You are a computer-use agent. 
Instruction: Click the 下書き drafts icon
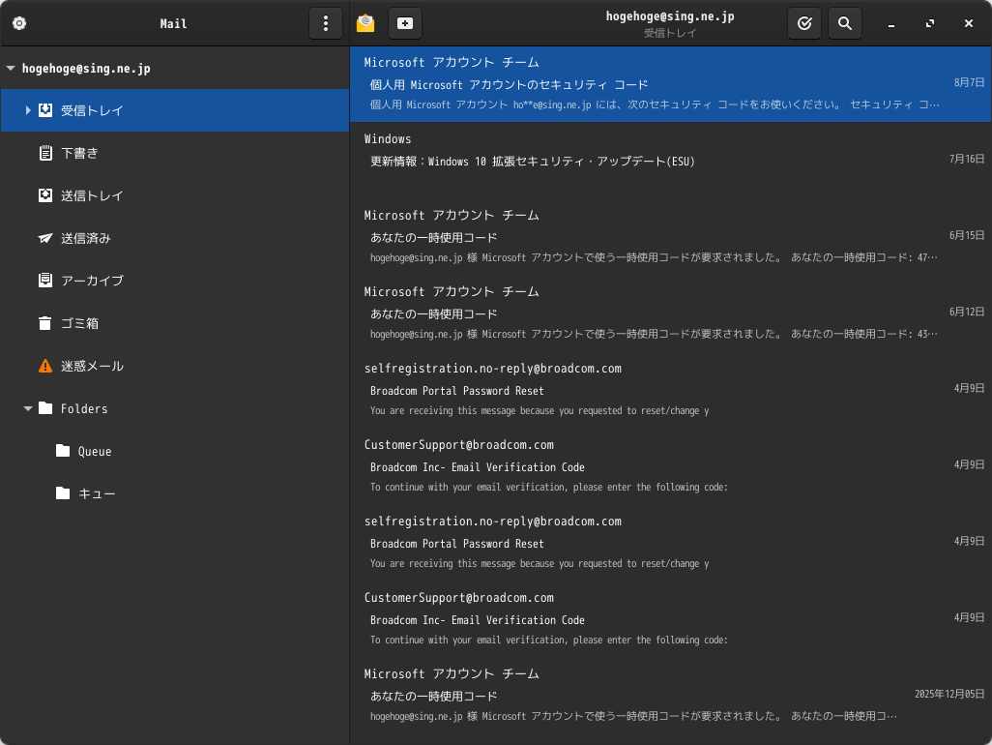pyautogui.click(x=45, y=153)
